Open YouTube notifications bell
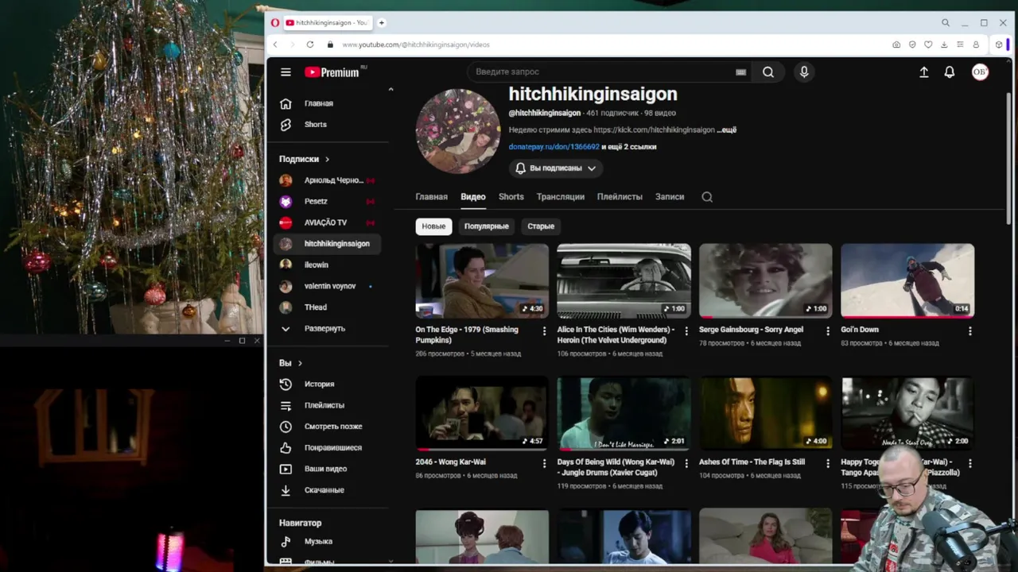The image size is (1018, 572). pos(950,72)
